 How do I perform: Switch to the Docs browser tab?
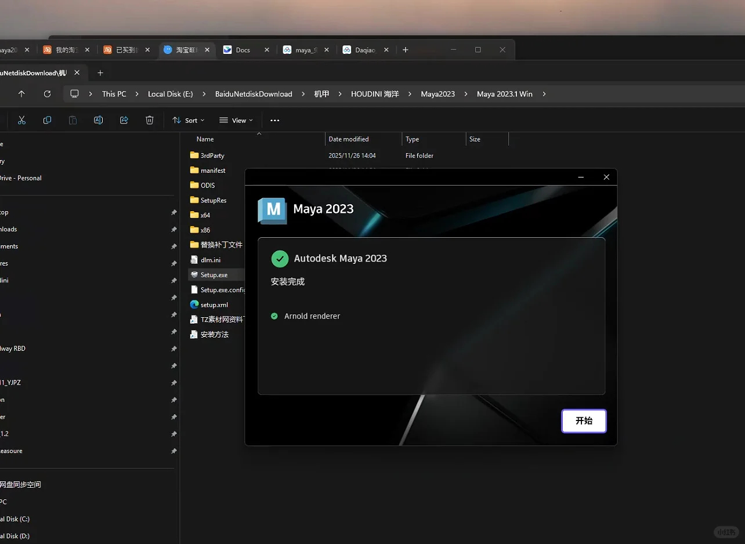[247, 50]
